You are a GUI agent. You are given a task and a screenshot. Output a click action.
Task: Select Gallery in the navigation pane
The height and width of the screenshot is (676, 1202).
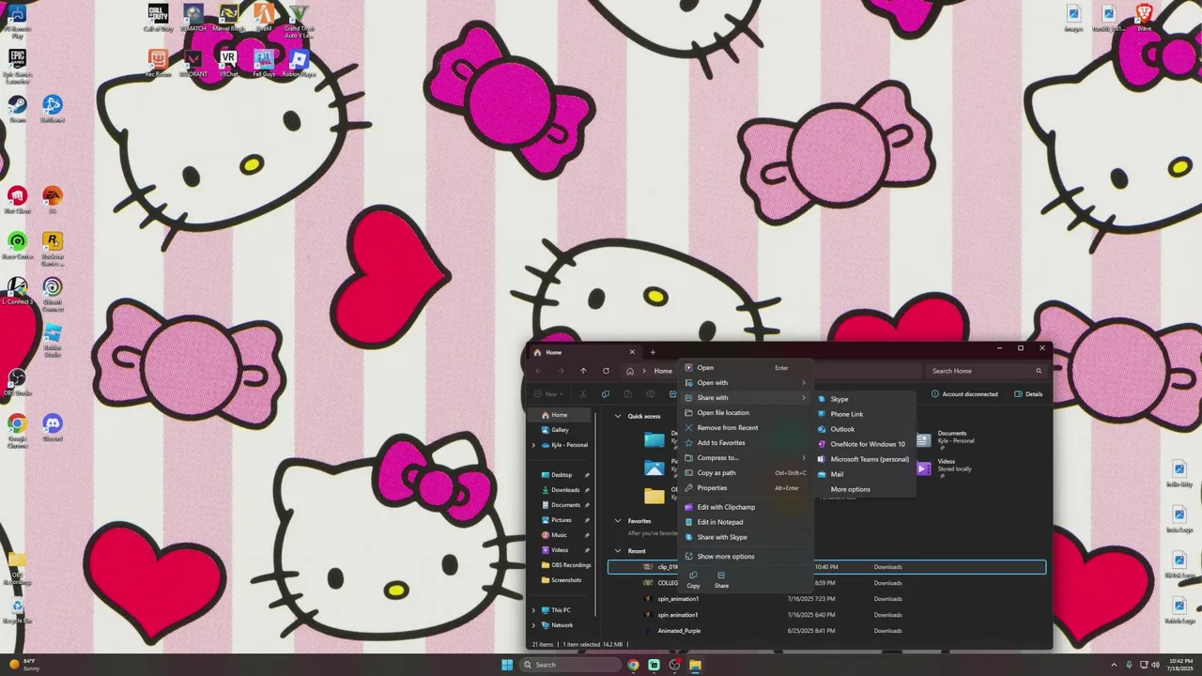[560, 430]
